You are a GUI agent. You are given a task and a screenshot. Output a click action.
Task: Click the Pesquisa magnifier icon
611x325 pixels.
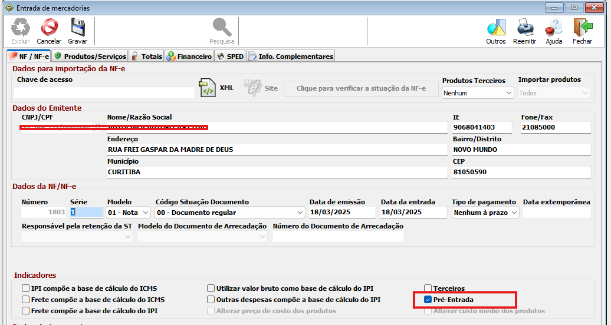[222, 28]
